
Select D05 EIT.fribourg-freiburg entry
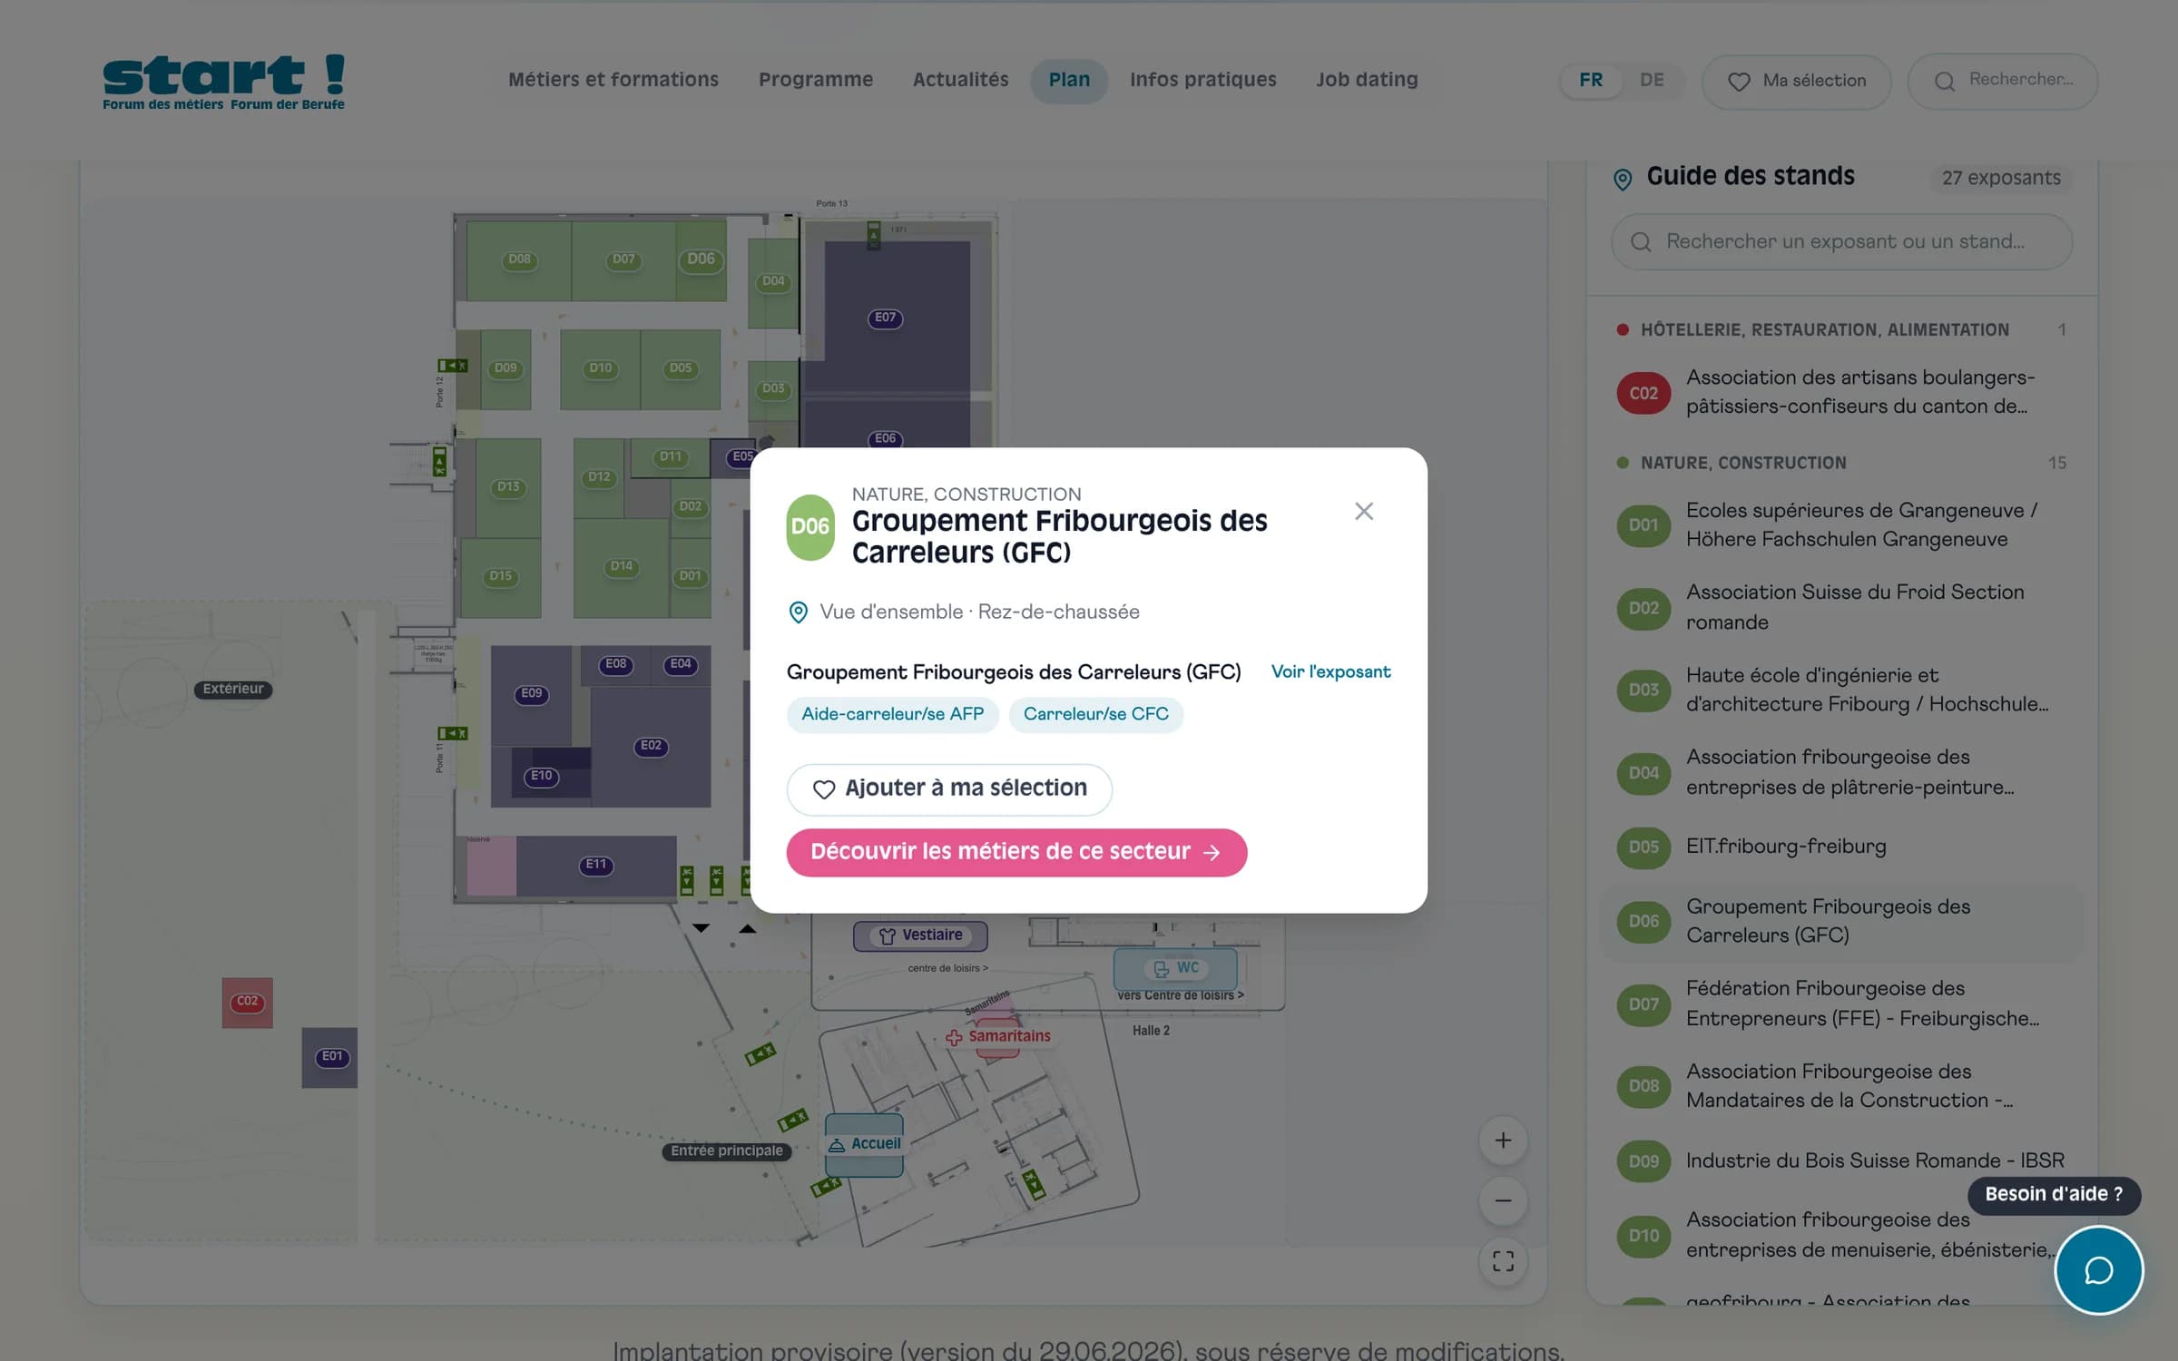[1841, 847]
